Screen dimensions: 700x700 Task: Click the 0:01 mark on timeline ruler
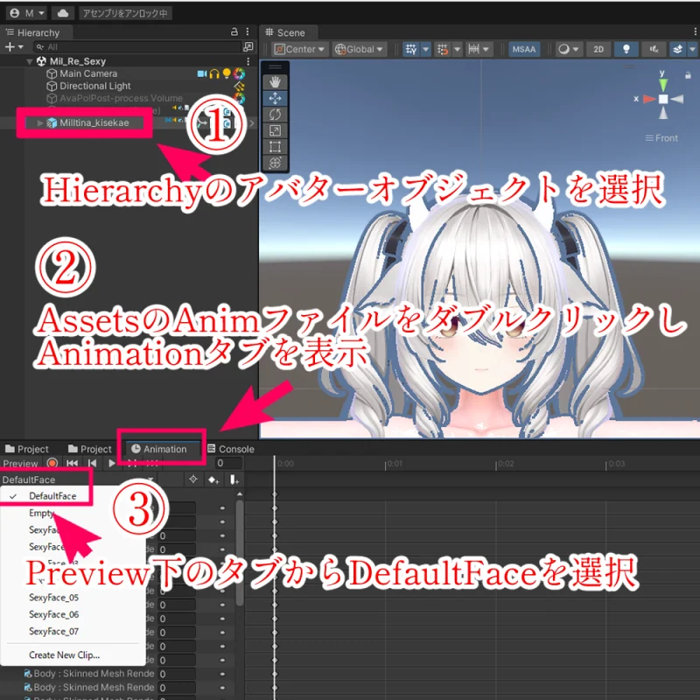[x=395, y=464]
